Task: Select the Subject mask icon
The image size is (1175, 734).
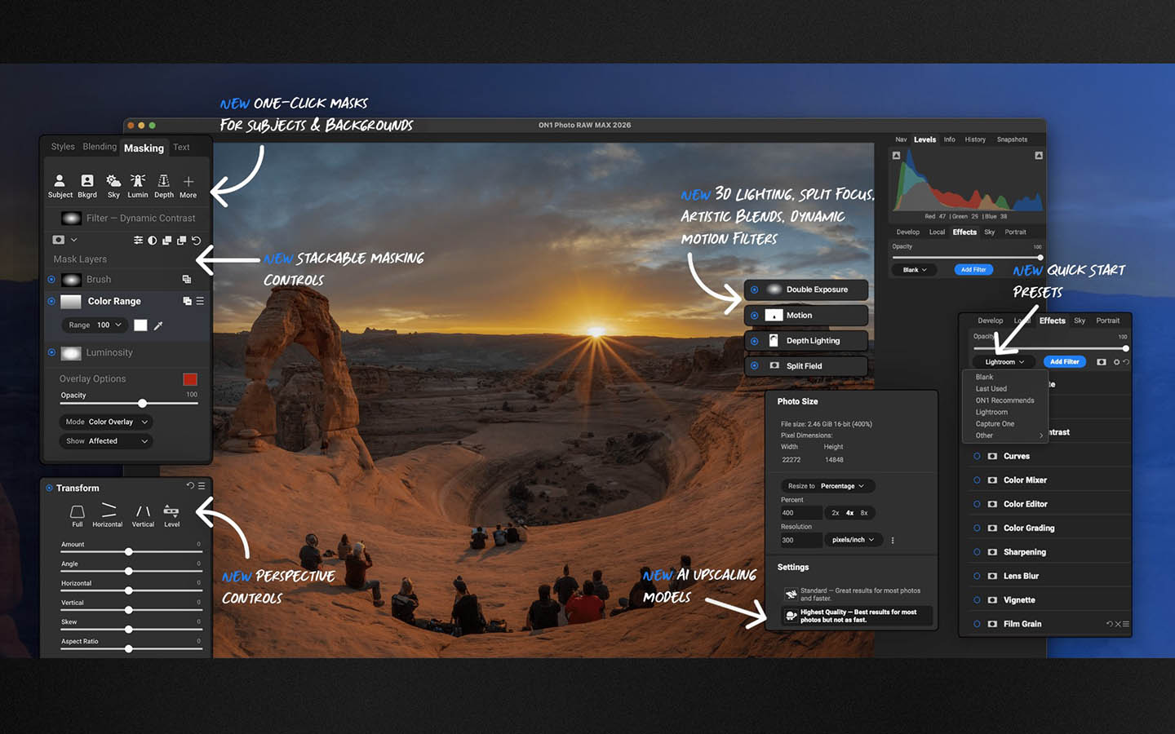Action: (x=60, y=185)
